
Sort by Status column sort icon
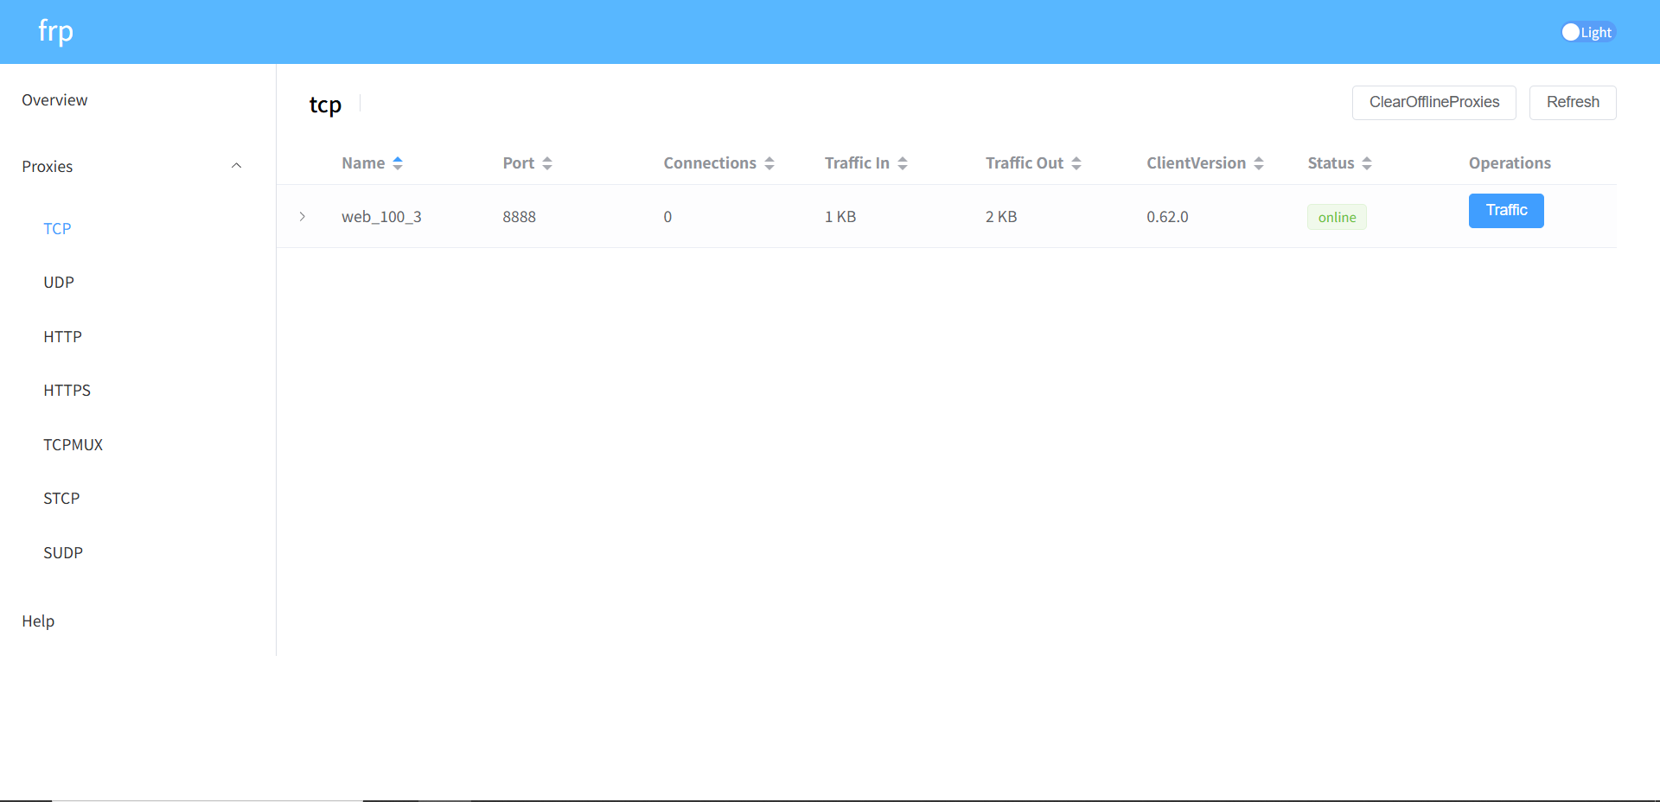tap(1367, 163)
